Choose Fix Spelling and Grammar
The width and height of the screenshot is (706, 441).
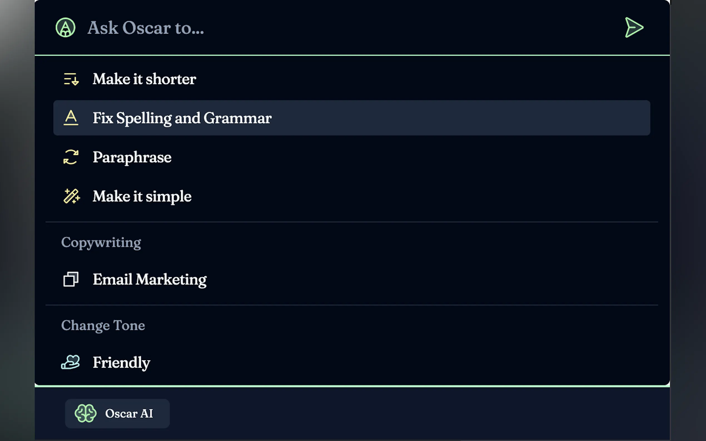pyautogui.click(x=182, y=118)
